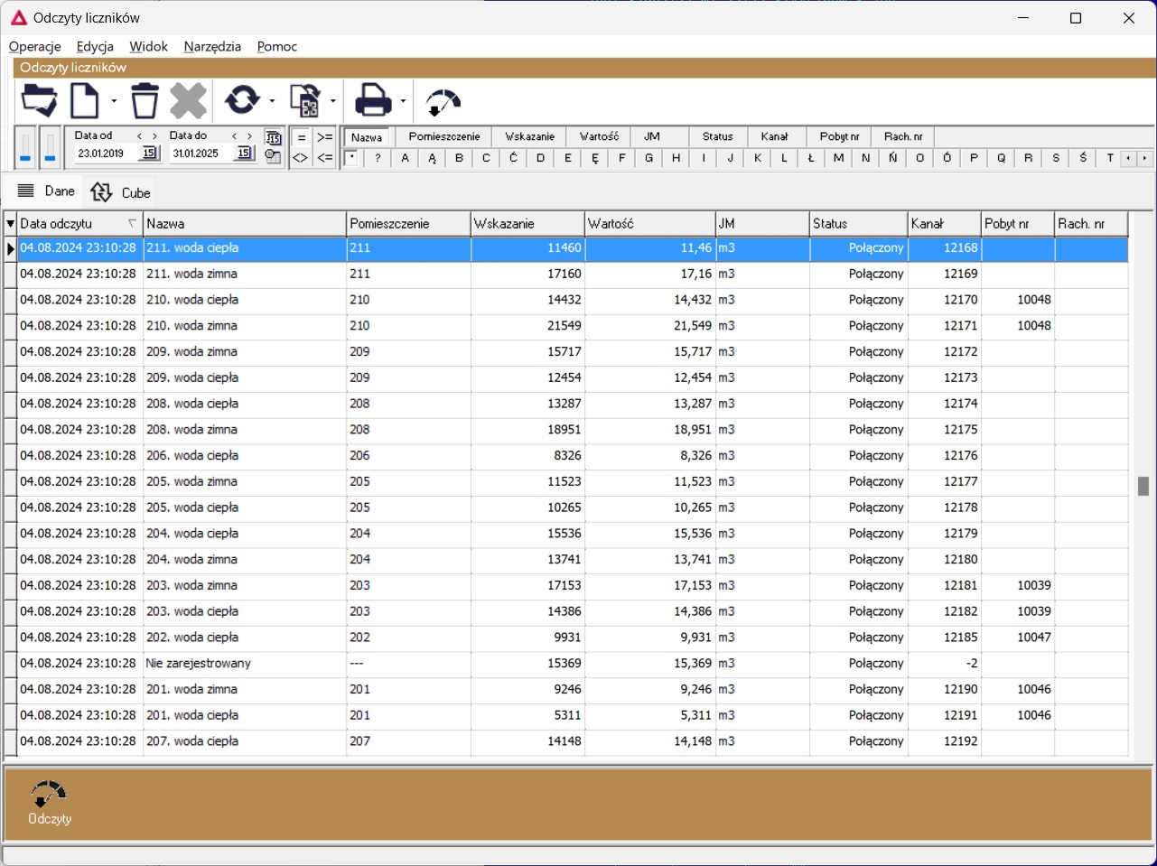Click the Data odczytu column sort triangle
Screen dimensions: 1157x866
pyautogui.click(x=132, y=223)
